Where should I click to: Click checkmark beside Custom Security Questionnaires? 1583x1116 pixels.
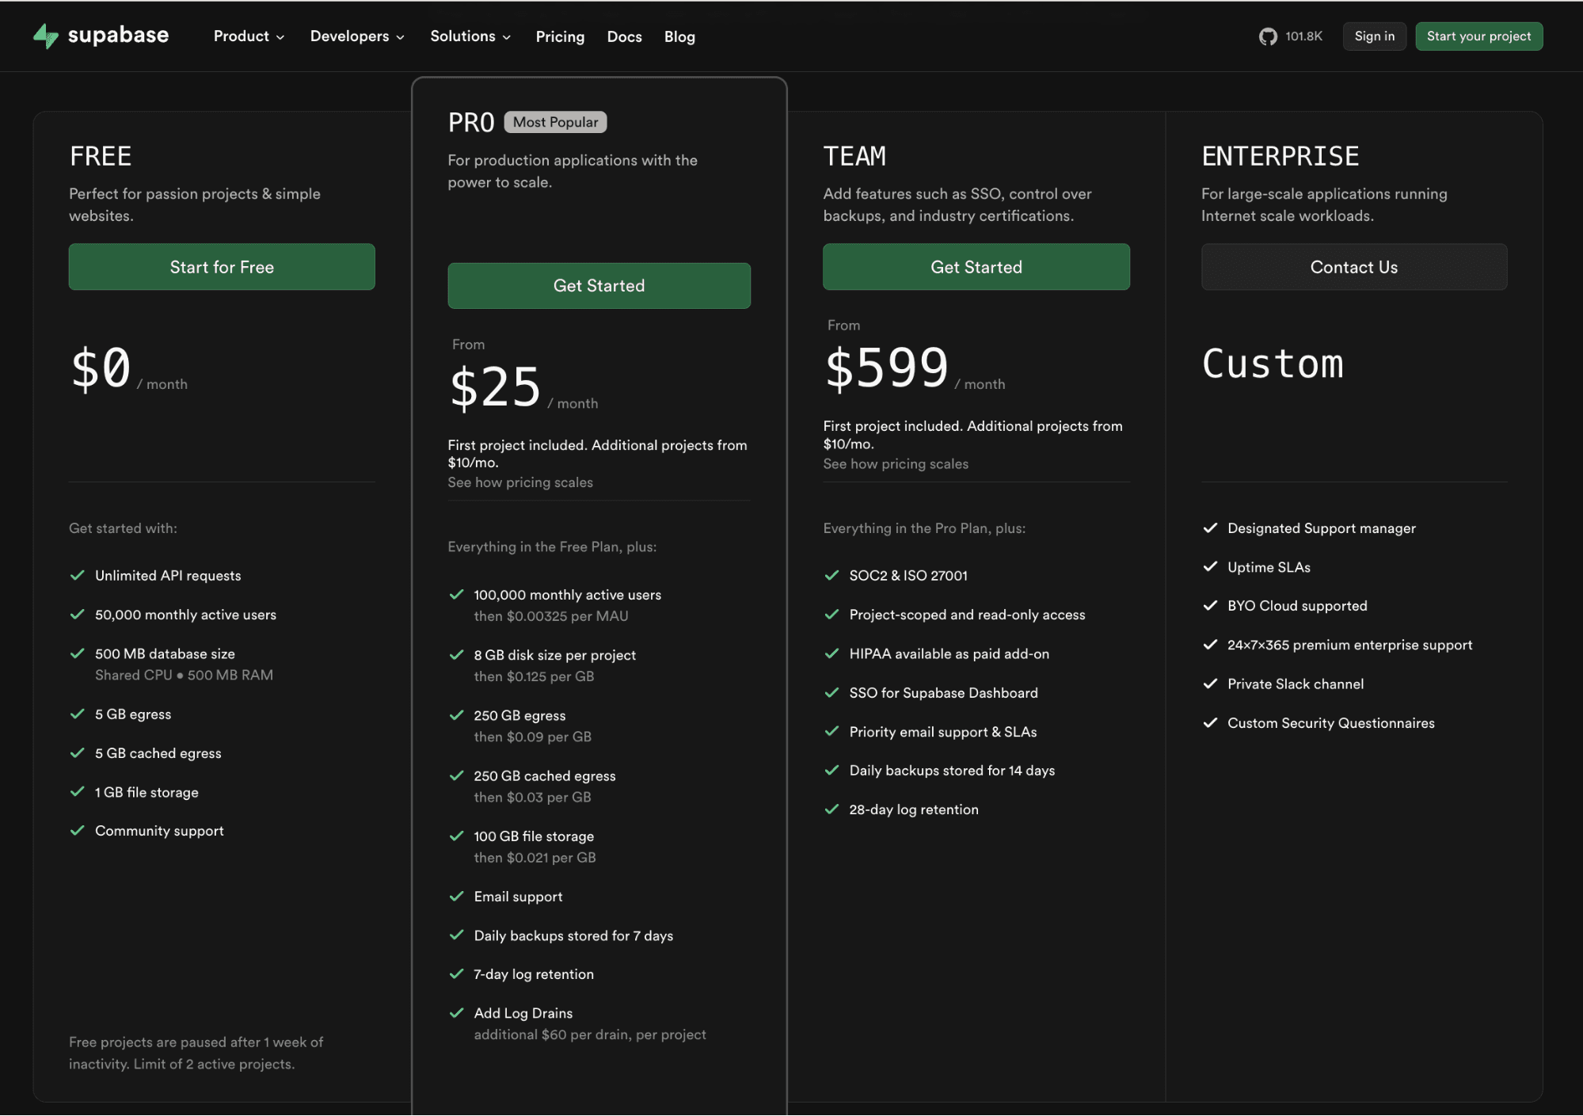(x=1210, y=723)
